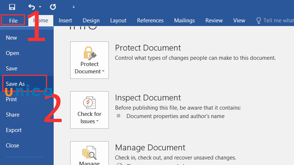Screen dimensions: 294x165
Task: Open the Design ribbon tab
Action: pyautogui.click(x=91, y=21)
